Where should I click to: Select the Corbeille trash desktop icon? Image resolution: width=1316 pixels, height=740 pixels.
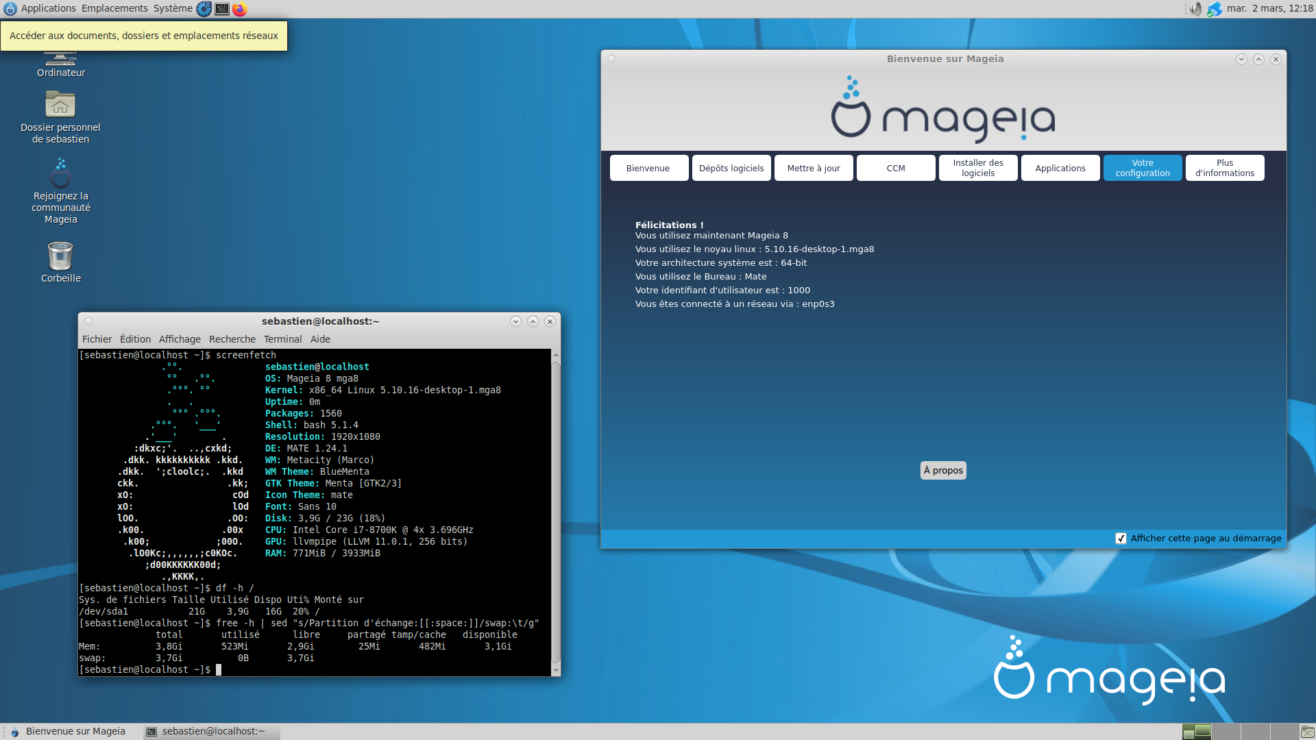[x=60, y=262]
